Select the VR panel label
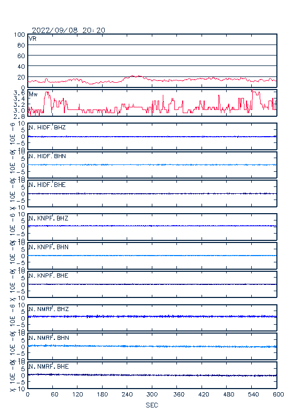The image size is (290, 409). pyautogui.click(x=32, y=39)
